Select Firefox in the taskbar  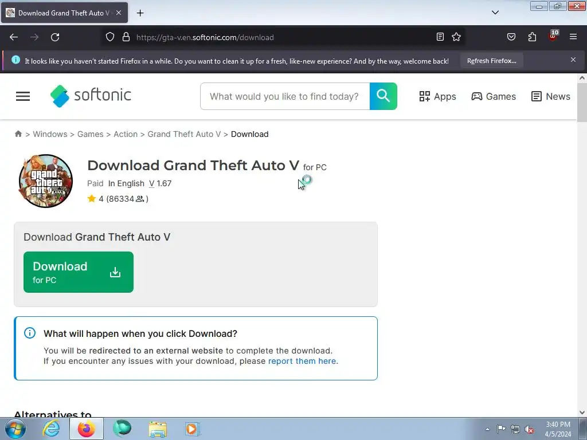86,429
